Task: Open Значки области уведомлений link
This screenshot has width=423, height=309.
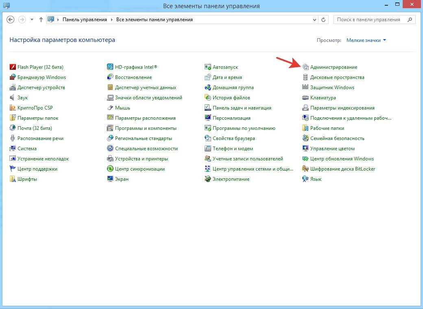Action: pyautogui.click(x=148, y=98)
